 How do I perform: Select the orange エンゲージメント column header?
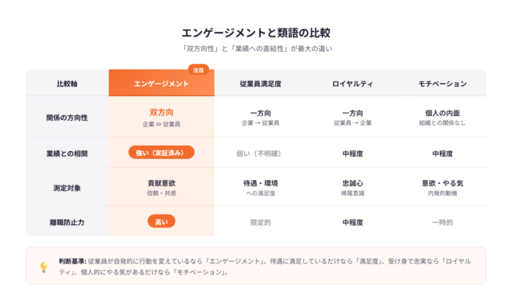(161, 83)
